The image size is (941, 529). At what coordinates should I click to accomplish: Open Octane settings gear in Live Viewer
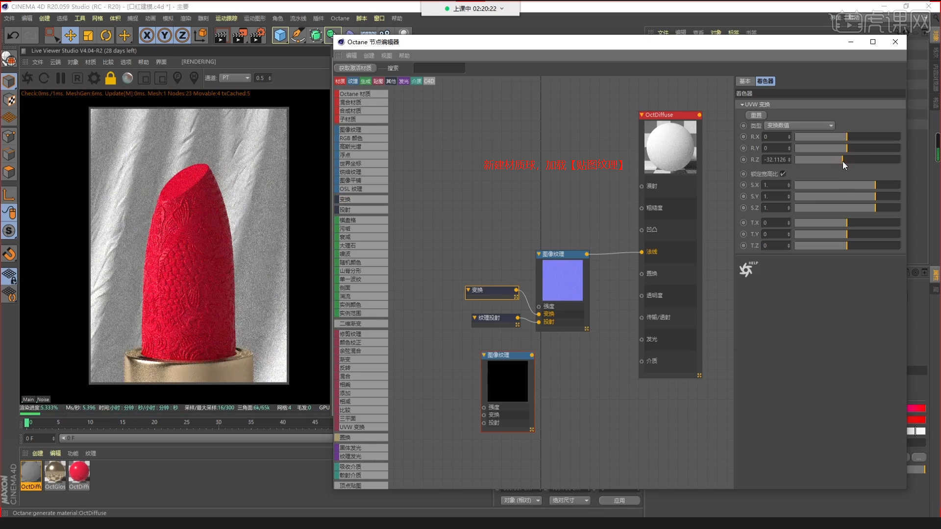pyautogui.click(x=94, y=78)
